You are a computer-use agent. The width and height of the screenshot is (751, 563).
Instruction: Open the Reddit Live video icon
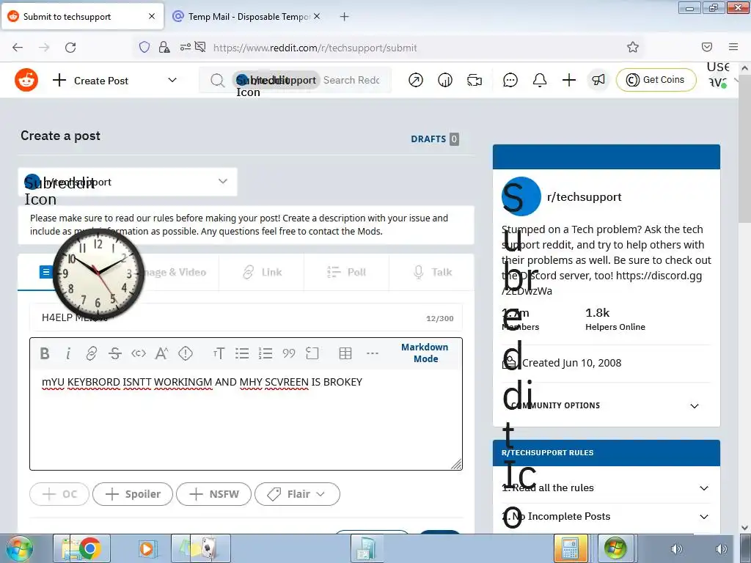(x=475, y=80)
